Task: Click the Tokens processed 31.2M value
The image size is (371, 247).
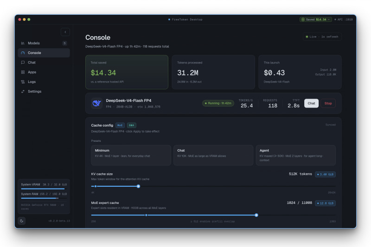Action: coord(188,73)
